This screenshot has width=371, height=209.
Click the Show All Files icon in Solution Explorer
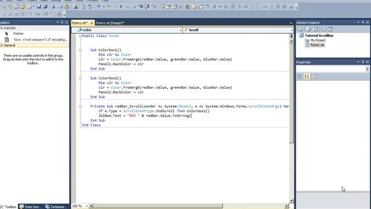pos(309,30)
